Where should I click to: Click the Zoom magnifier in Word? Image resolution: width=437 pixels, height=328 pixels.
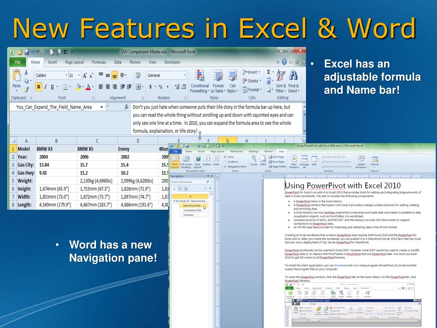pyautogui.click(x=254, y=160)
